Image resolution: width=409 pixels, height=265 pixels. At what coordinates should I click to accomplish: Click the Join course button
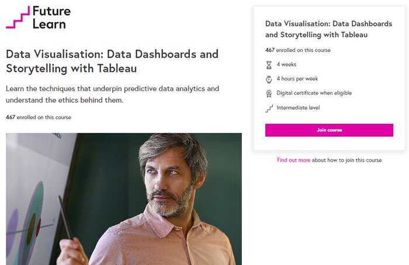(329, 130)
